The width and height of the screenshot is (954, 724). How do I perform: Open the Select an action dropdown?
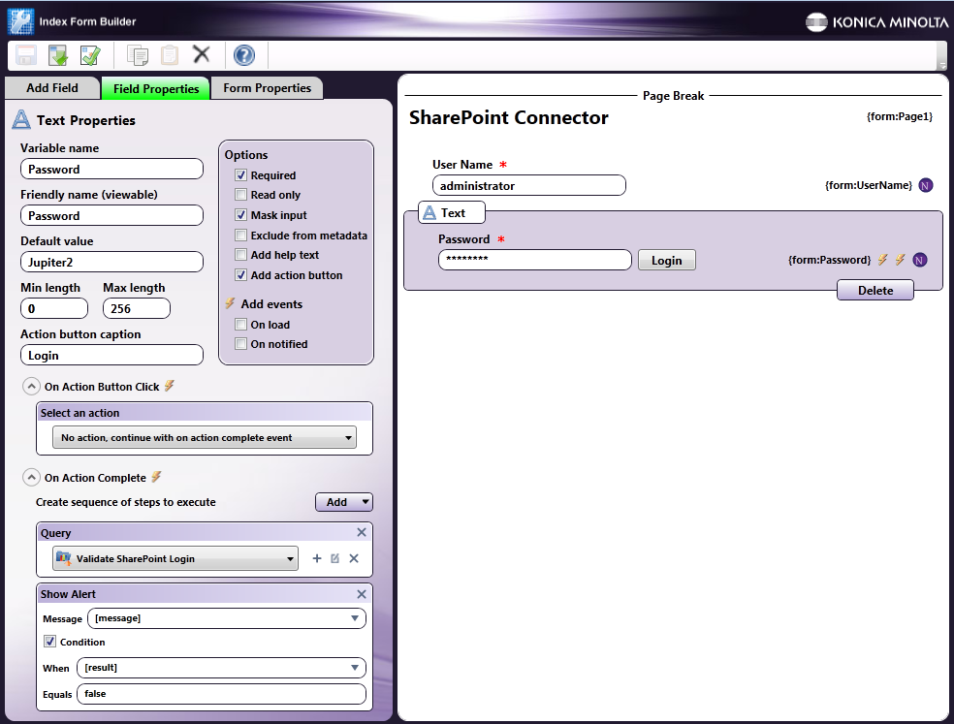tap(205, 437)
